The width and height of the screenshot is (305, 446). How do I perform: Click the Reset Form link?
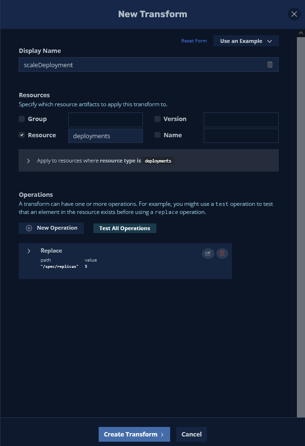[x=194, y=41]
